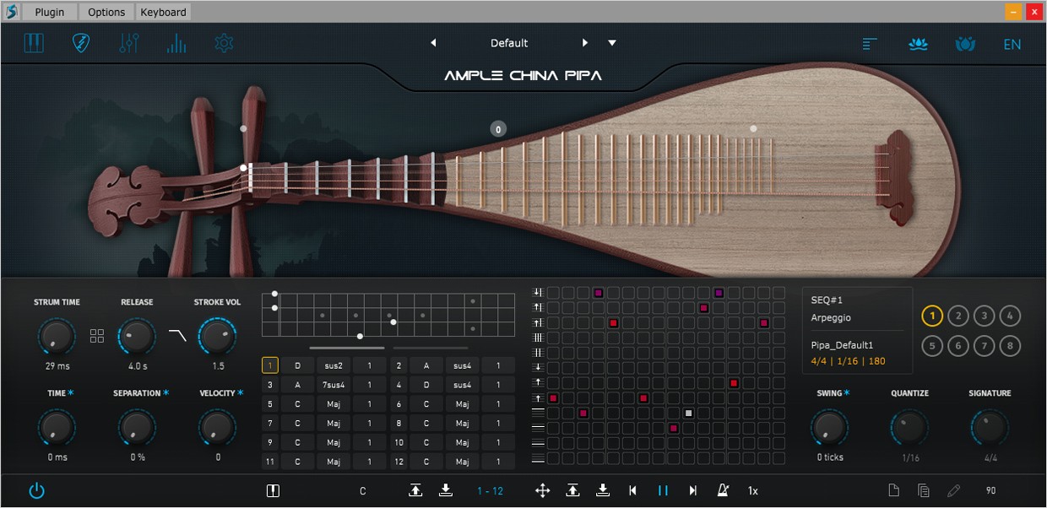Image resolution: width=1047 pixels, height=508 pixels.
Task: Toggle the power button bottom left
Action: tap(36, 490)
